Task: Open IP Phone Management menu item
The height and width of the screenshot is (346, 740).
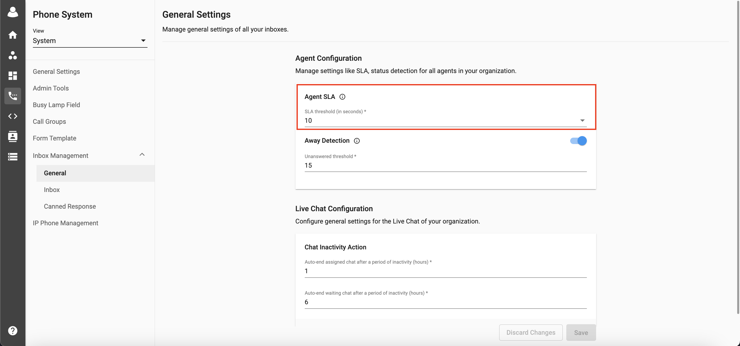Action: (x=65, y=223)
